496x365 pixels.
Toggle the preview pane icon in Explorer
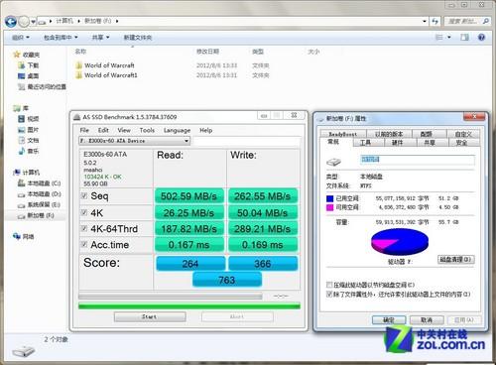click(x=465, y=37)
